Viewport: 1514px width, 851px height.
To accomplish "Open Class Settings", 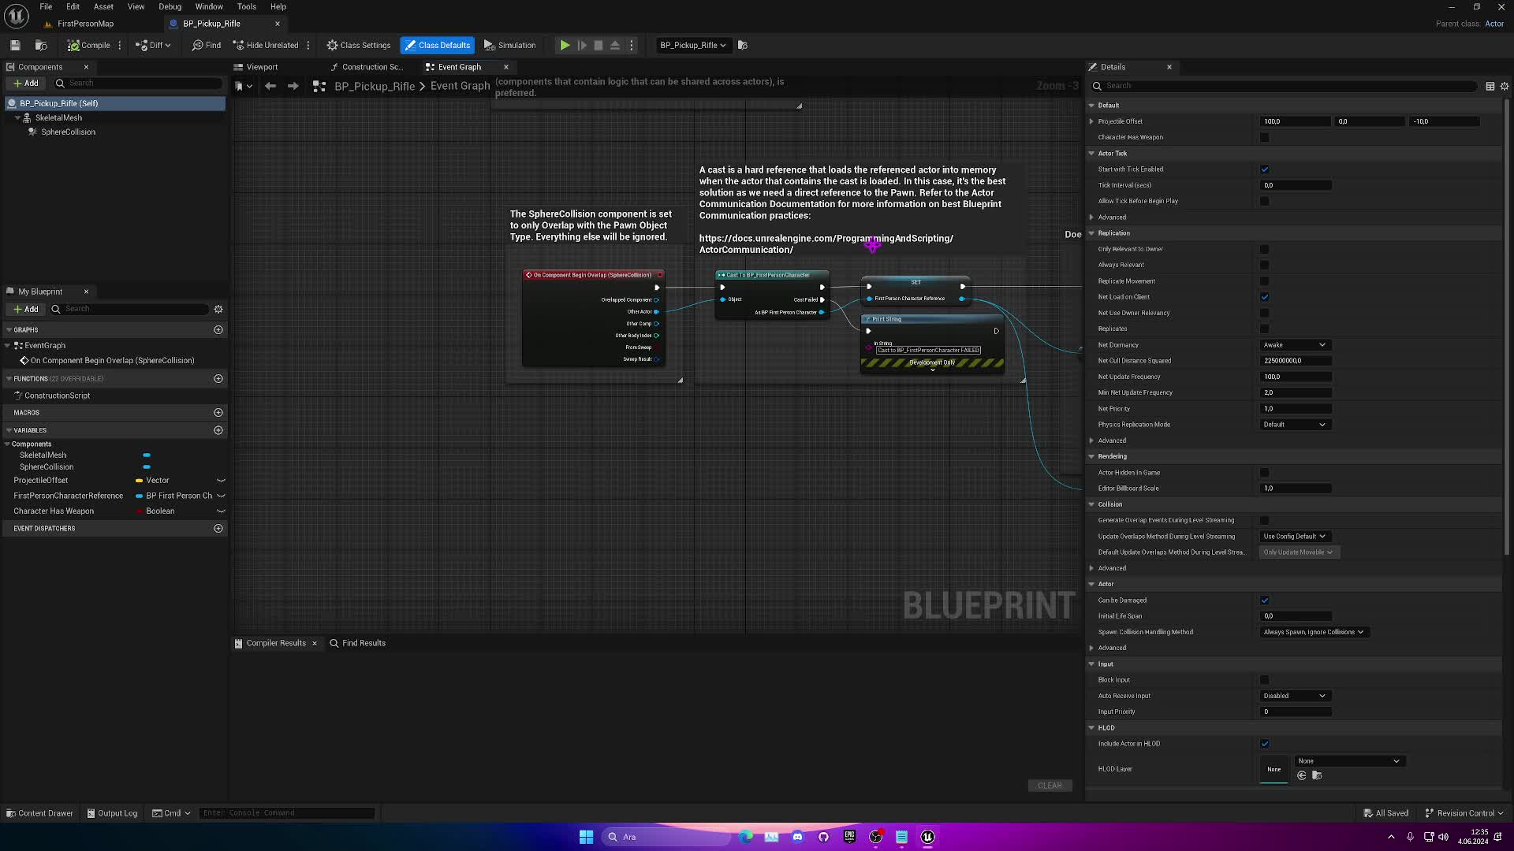I will (x=359, y=45).
